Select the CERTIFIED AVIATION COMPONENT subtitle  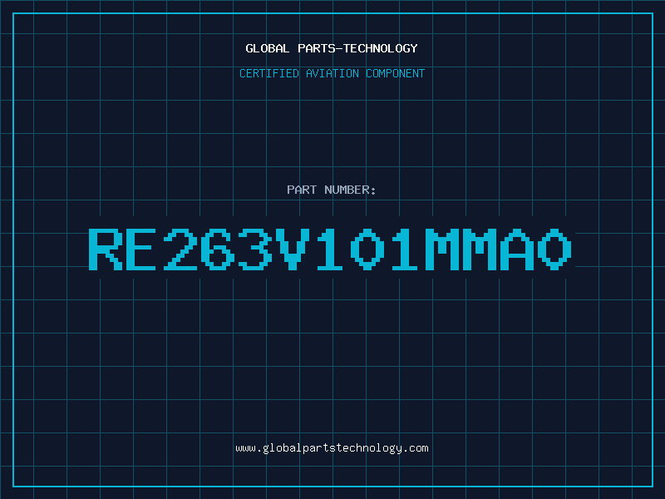(332, 73)
